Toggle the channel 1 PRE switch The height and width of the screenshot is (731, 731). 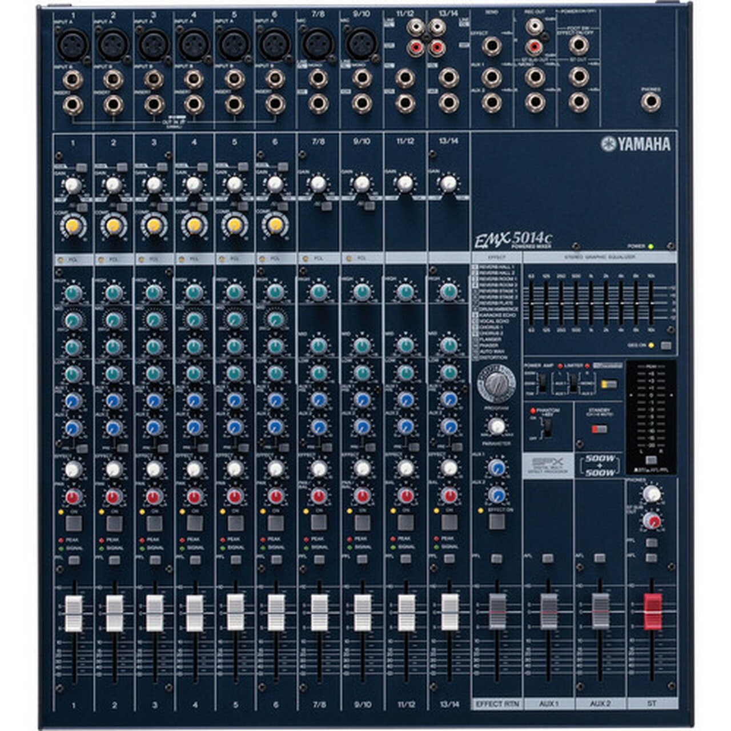pyautogui.click(x=82, y=449)
